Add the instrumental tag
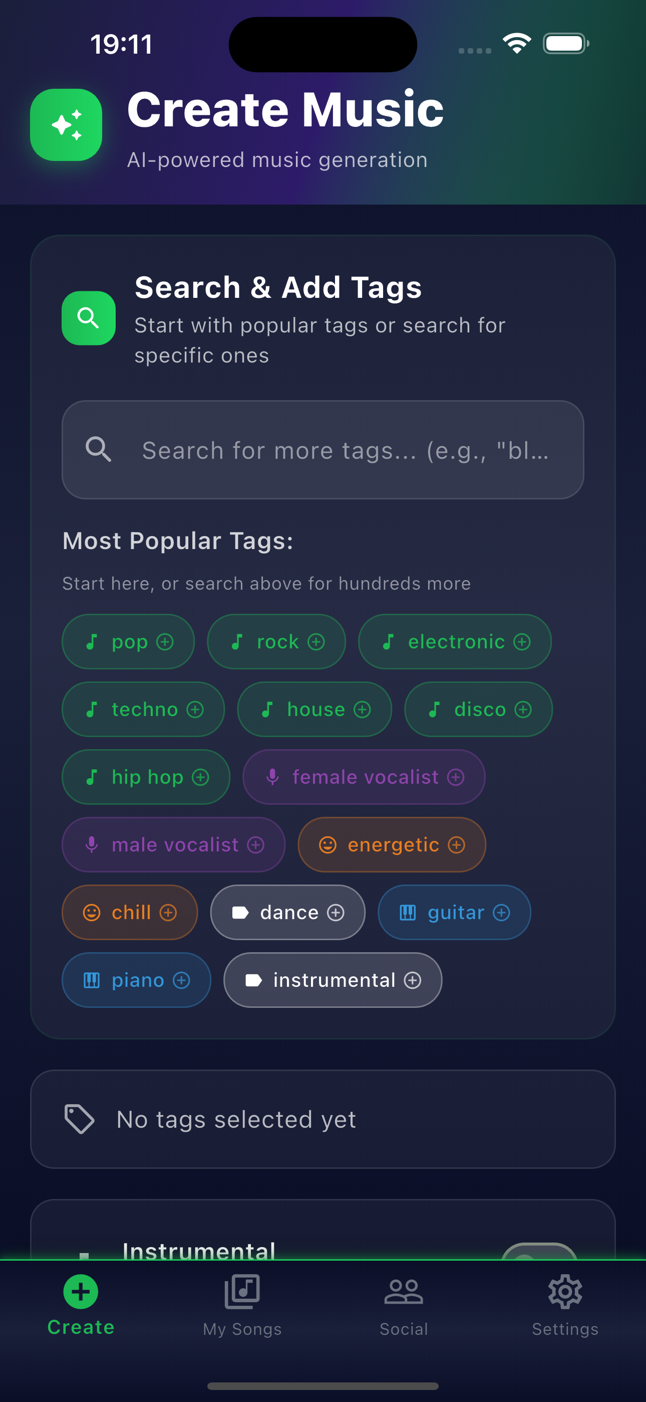Viewport: 646px width, 1402px height. [x=333, y=980]
